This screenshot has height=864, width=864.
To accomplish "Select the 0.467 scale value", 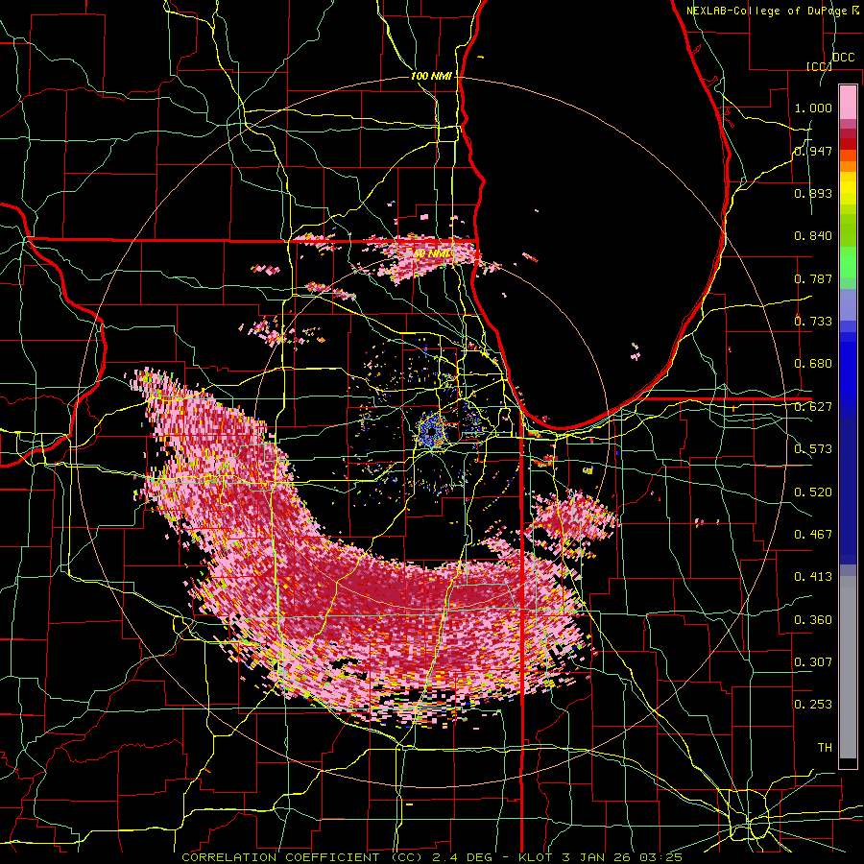I will click(x=813, y=535).
